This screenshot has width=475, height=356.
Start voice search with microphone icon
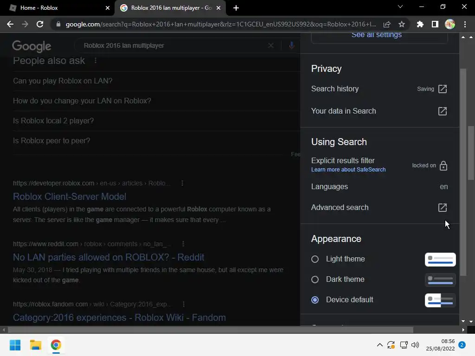point(291,45)
